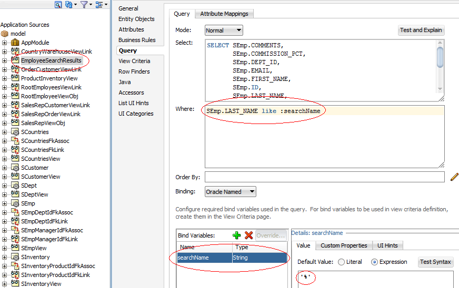Open the filter funnel icon menu
This screenshot has width=459, height=288.
pyautogui.click(x=84, y=4)
